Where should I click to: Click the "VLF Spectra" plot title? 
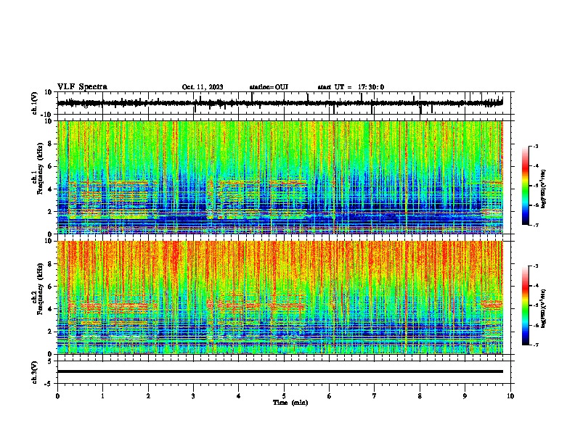click(82, 87)
